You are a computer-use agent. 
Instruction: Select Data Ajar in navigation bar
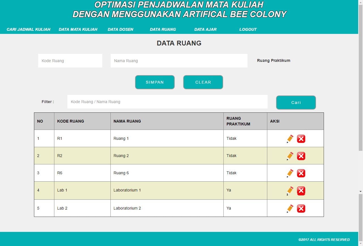205,29
